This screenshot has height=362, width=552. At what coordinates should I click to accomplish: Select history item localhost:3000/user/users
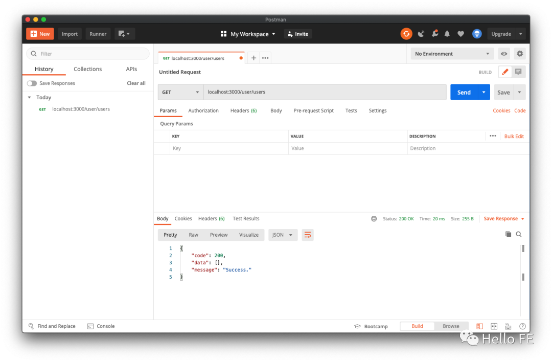[81, 109]
